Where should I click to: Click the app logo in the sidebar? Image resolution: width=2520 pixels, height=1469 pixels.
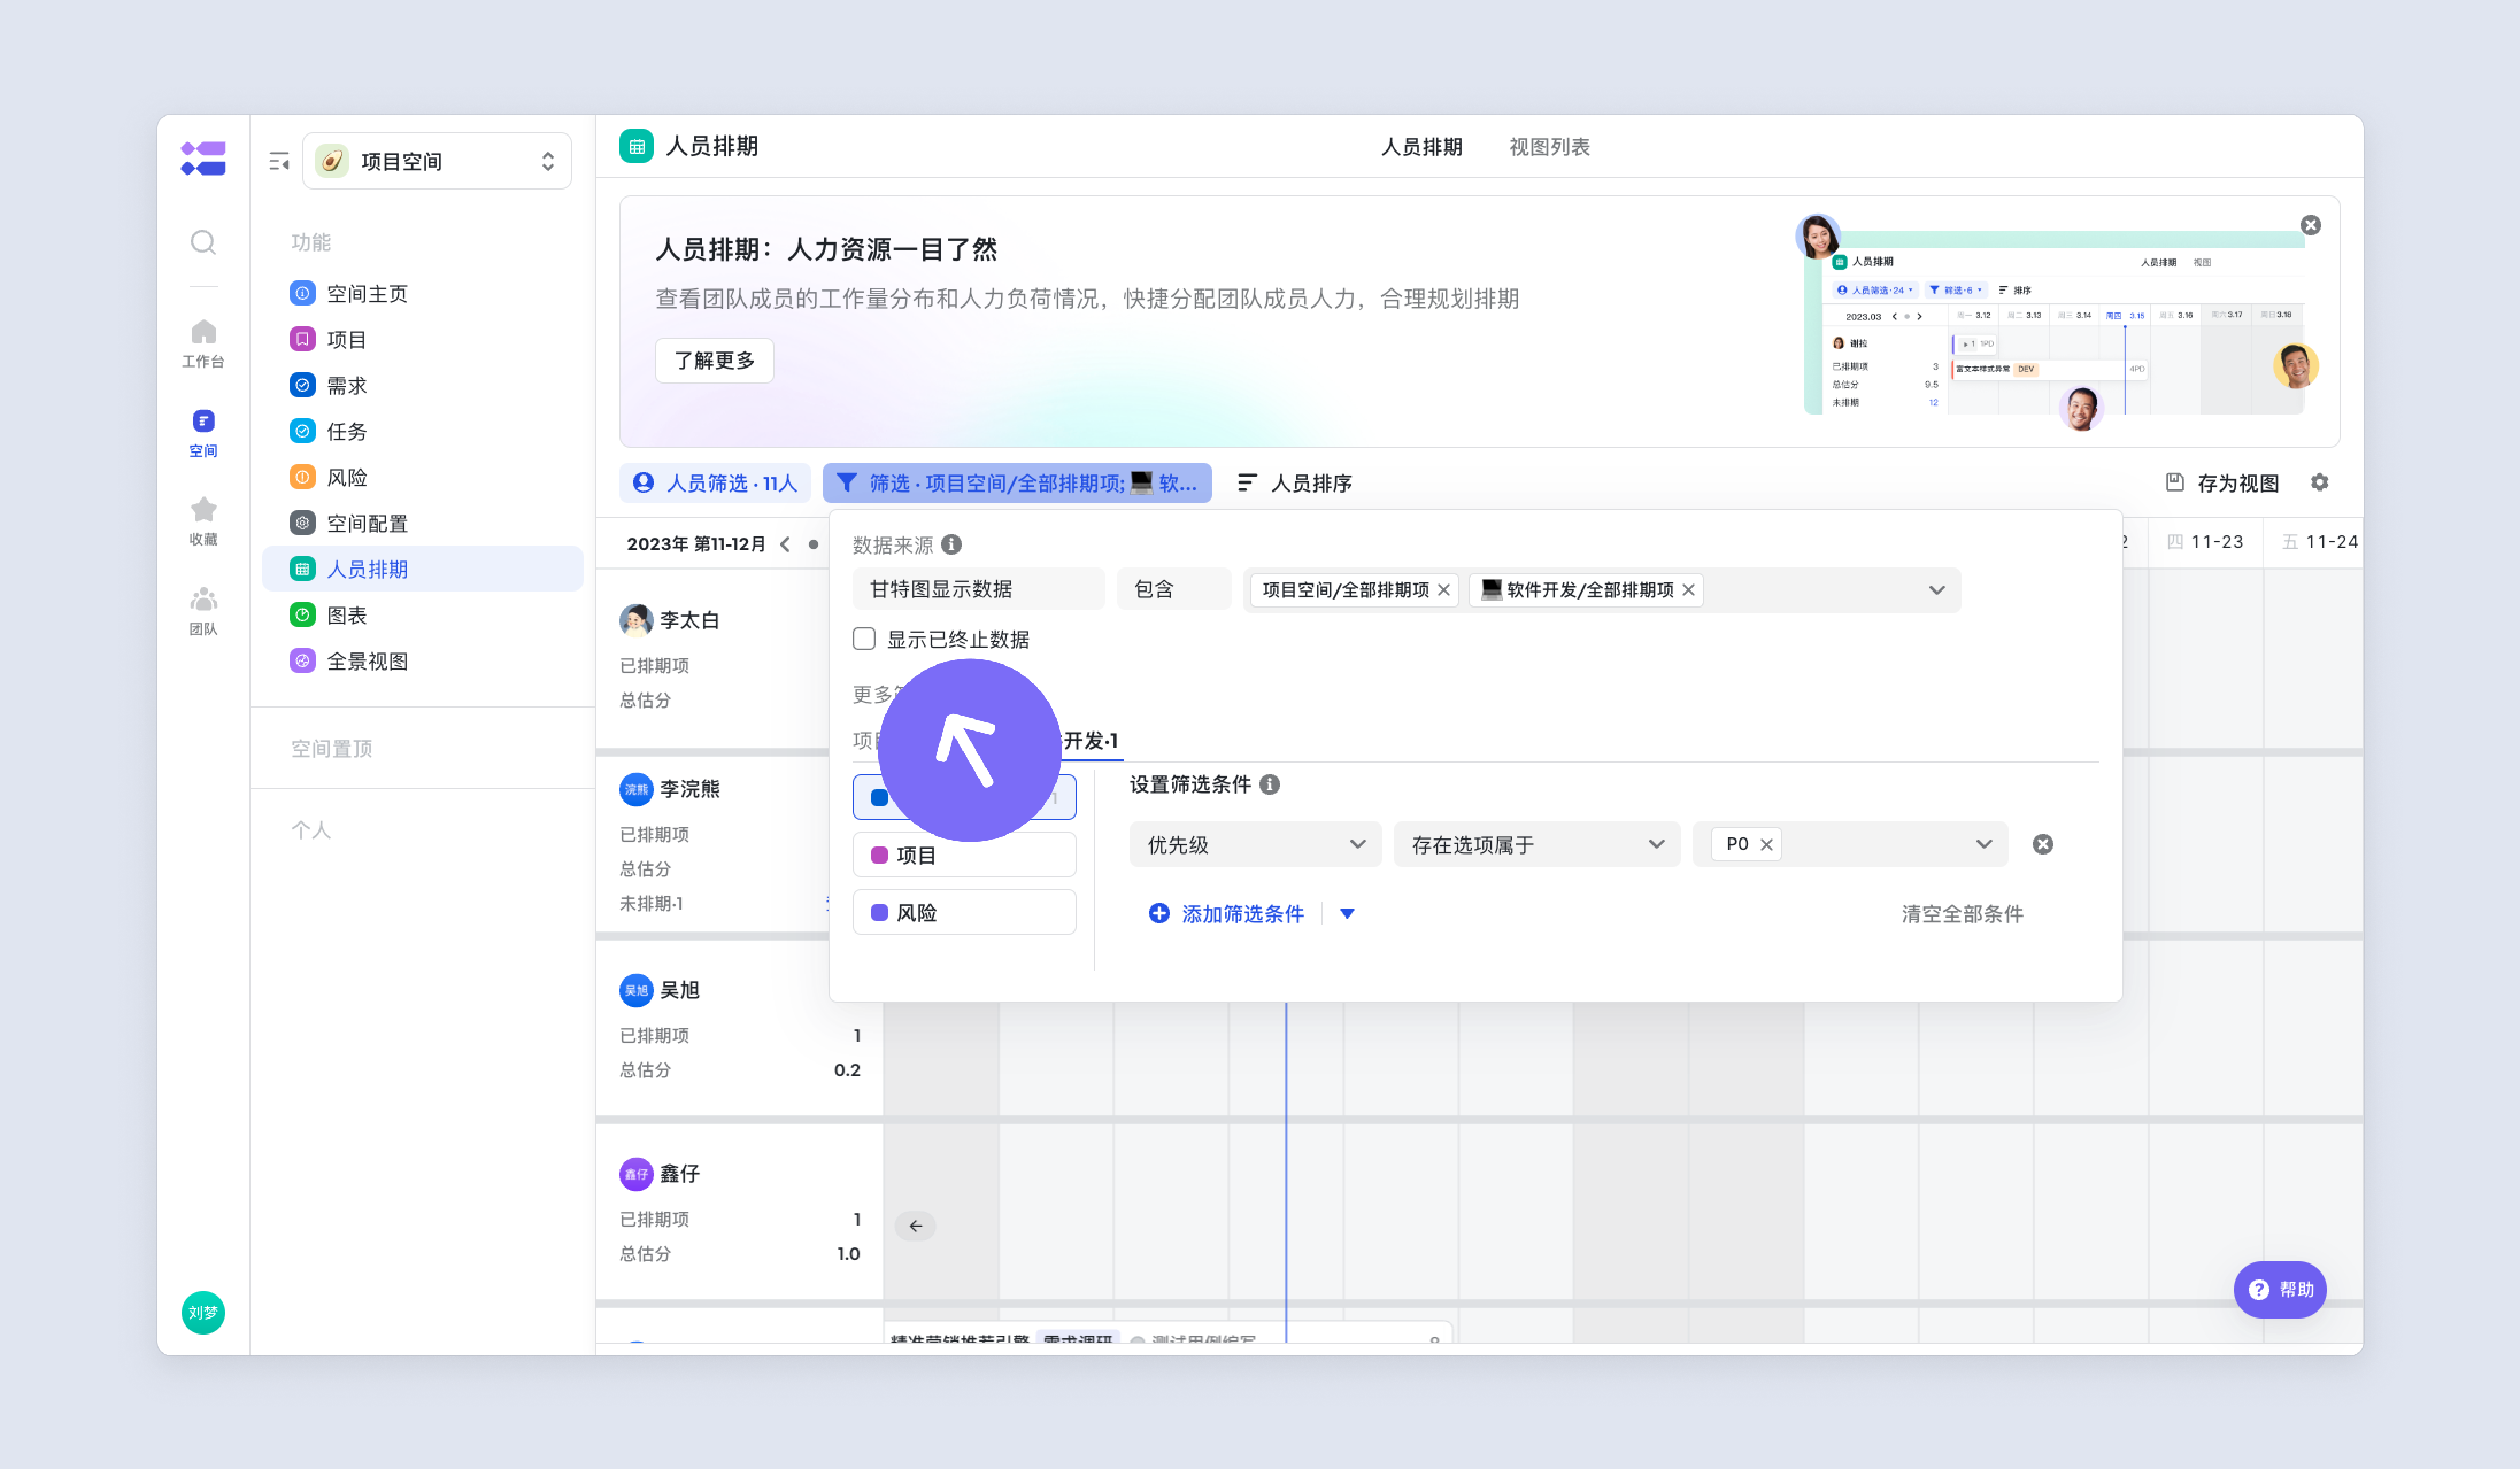tap(203, 159)
